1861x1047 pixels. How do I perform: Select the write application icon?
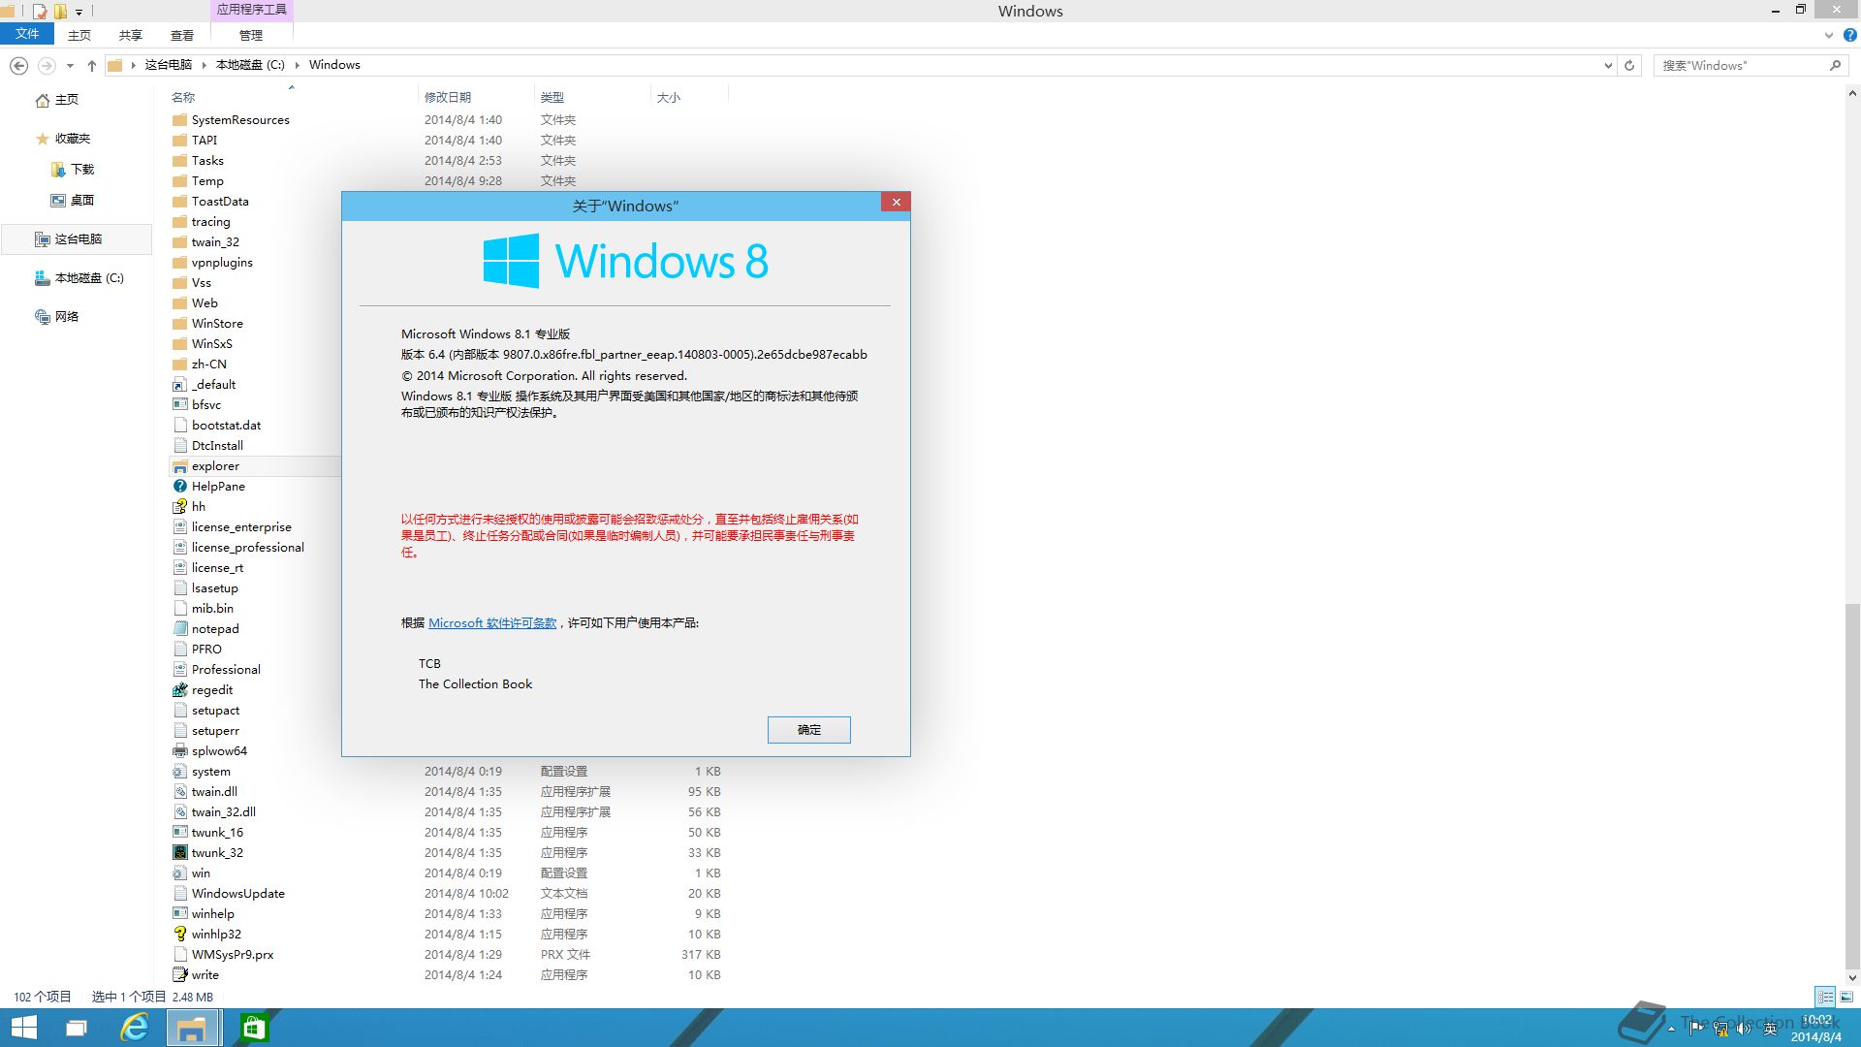179,975
